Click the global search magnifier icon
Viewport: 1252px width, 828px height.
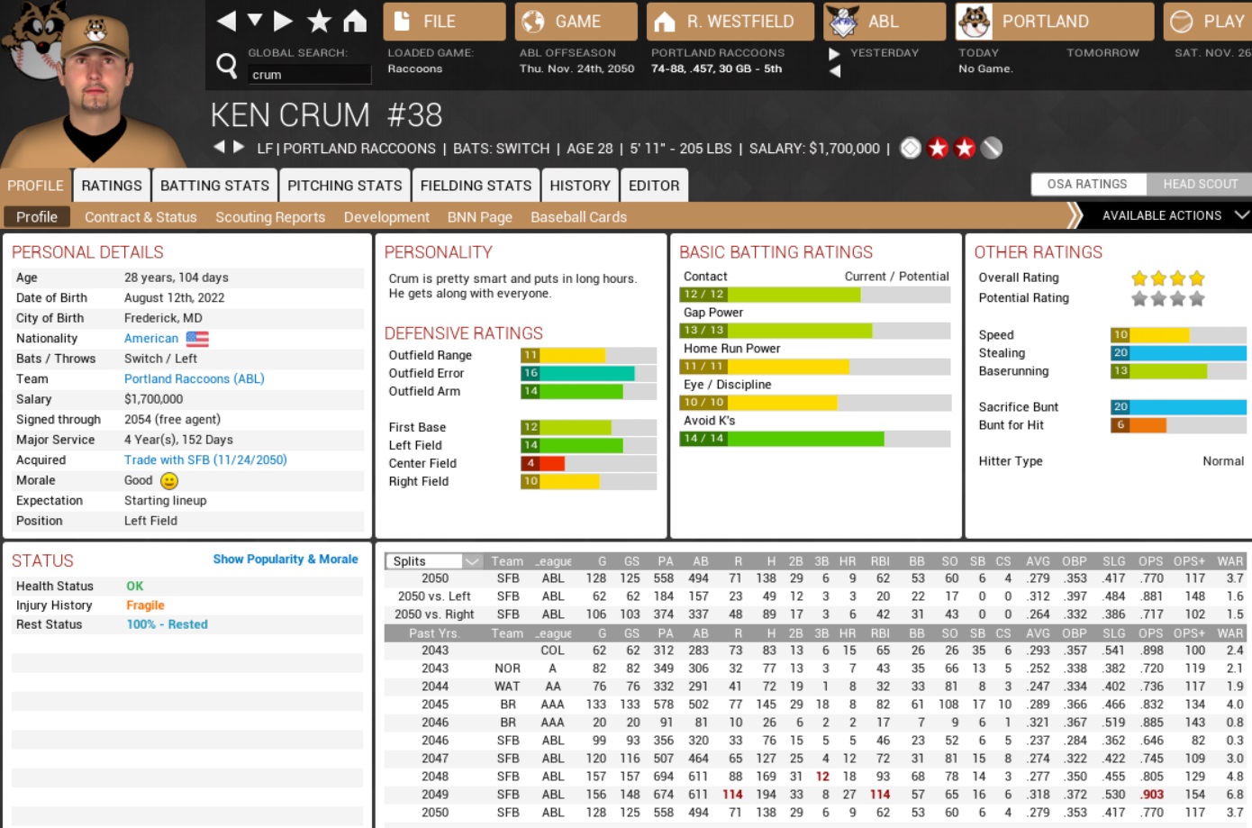pos(227,65)
